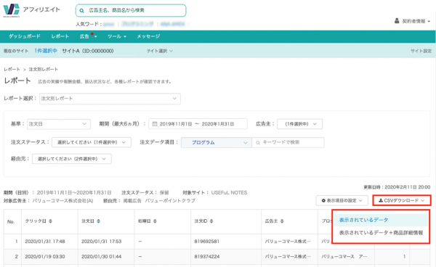
Task: Sort by 処理日 column arrows
Action: [155, 221]
